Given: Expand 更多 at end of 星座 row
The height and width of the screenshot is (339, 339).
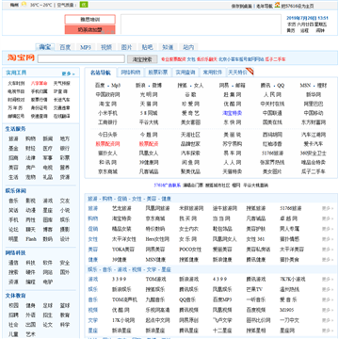Looking at the screenshot, I should point(328,331).
